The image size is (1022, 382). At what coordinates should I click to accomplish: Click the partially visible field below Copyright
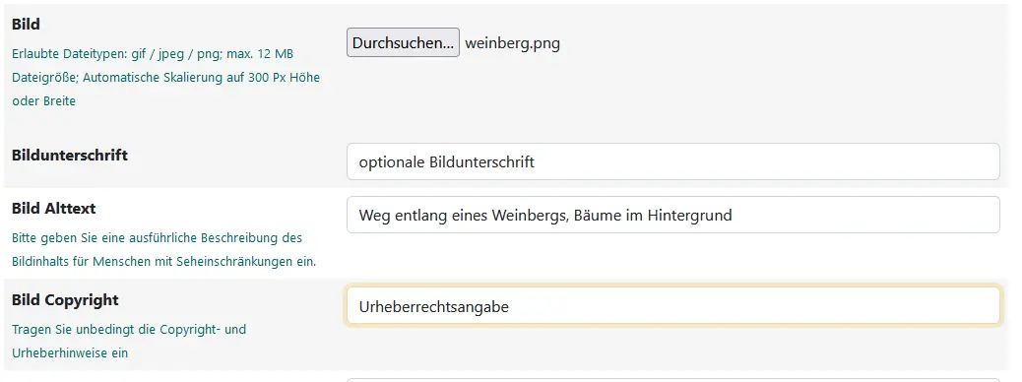click(x=672, y=380)
